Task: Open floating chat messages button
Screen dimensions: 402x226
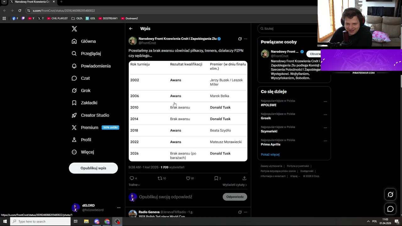Action: coord(390,209)
